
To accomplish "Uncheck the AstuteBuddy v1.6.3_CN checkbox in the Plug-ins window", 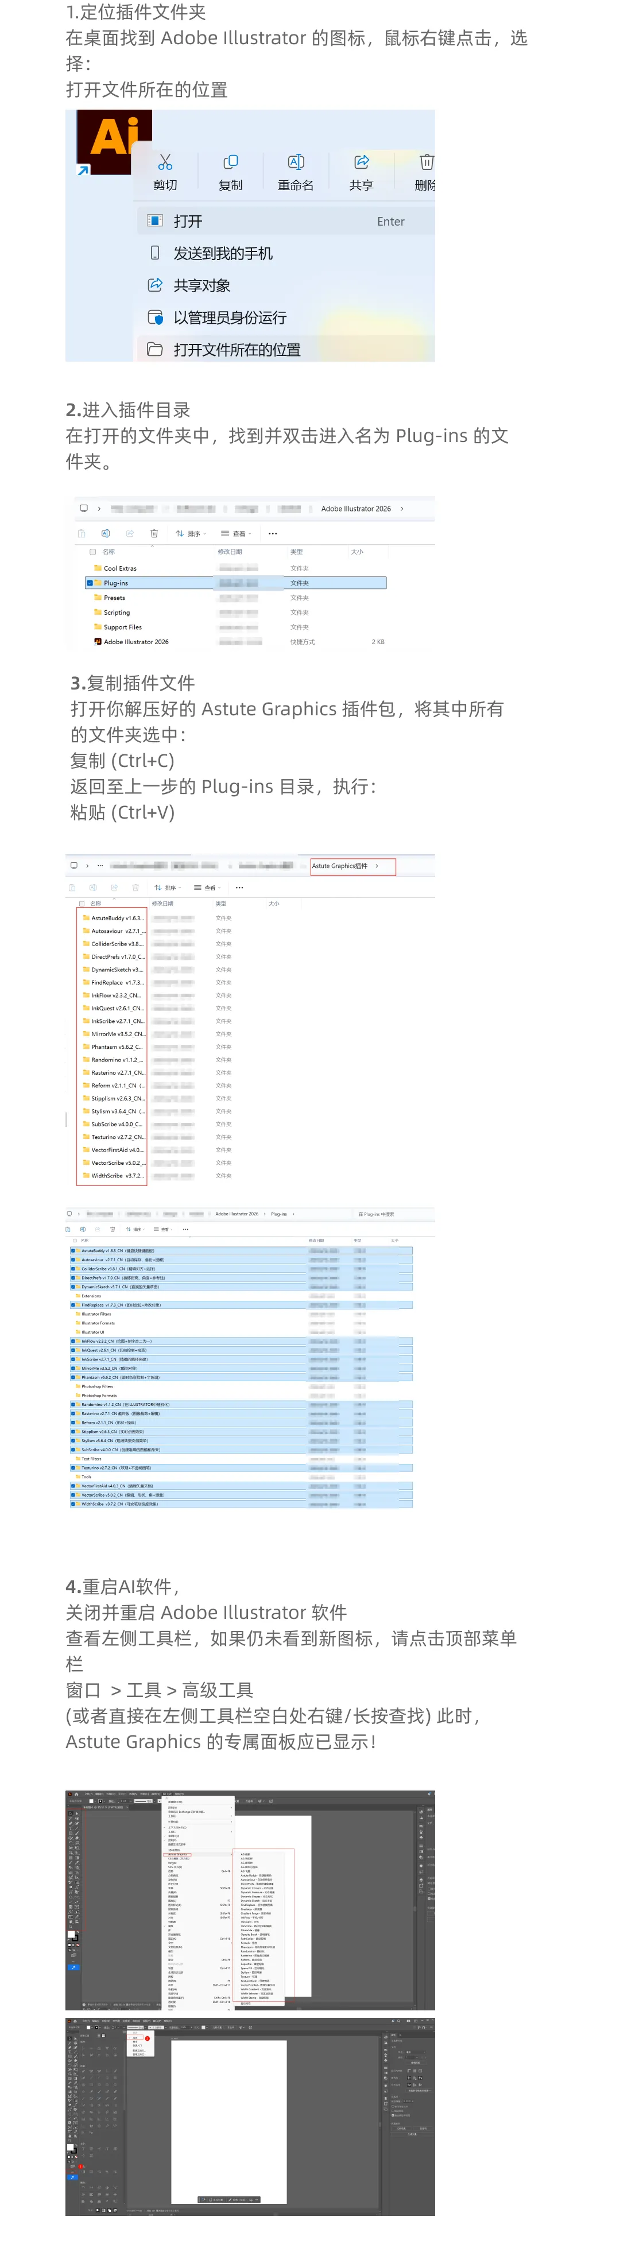I will point(73,1250).
